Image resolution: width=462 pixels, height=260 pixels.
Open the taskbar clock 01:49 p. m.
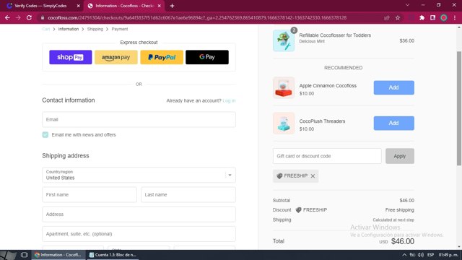pos(448,255)
